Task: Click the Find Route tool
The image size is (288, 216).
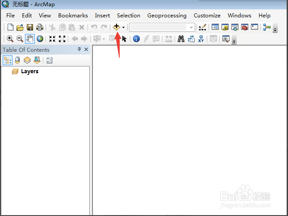Action: 191,39
